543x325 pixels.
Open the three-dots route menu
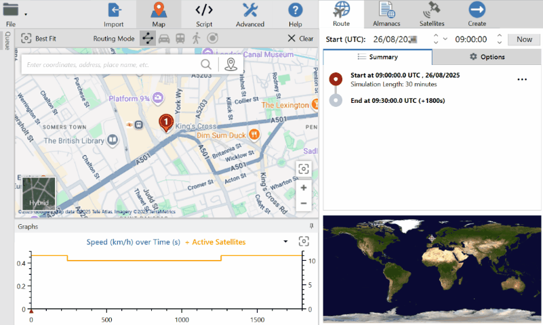pyautogui.click(x=522, y=79)
